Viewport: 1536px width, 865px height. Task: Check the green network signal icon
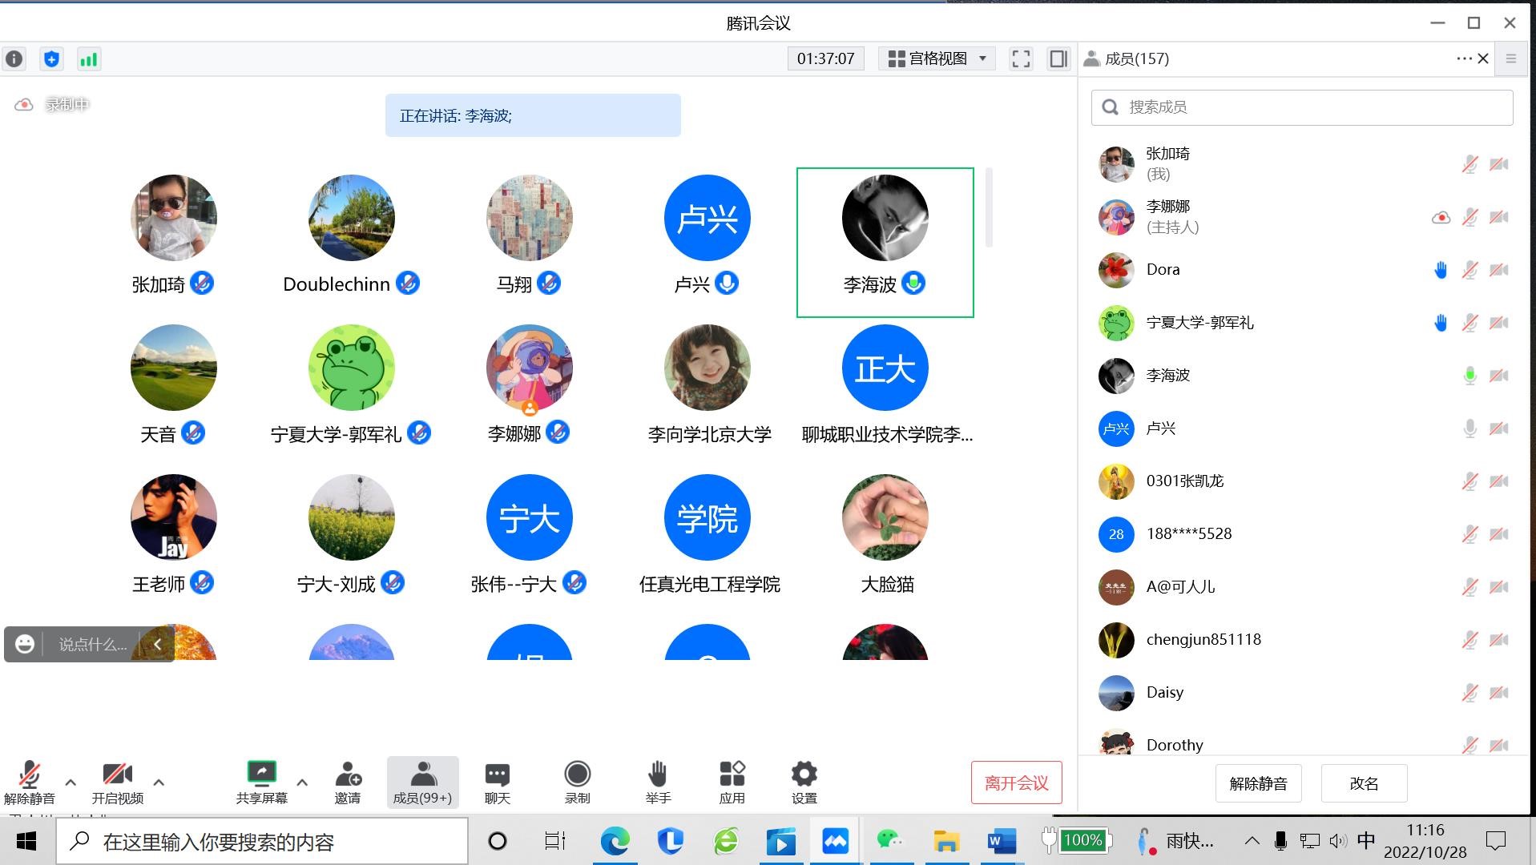tap(89, 59)
